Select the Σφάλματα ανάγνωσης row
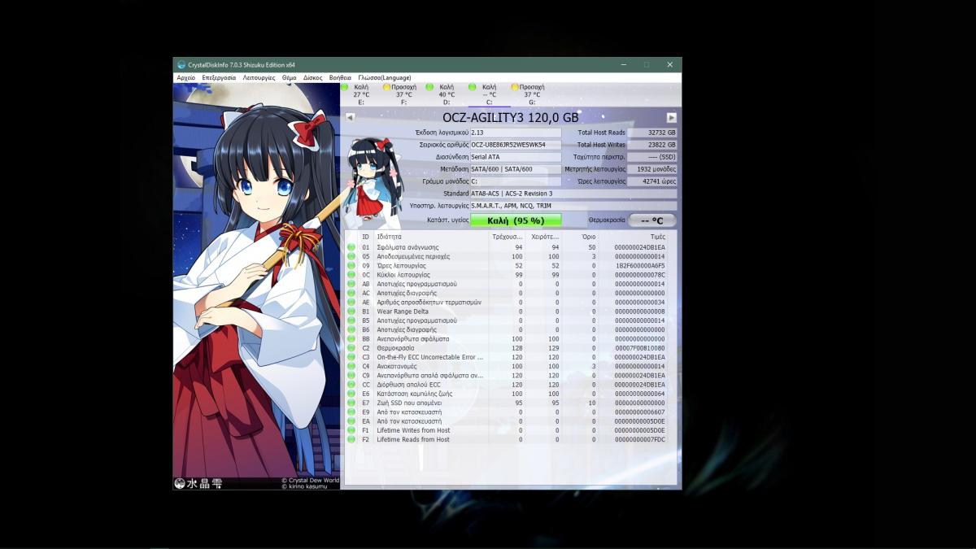 coord(510,247)
